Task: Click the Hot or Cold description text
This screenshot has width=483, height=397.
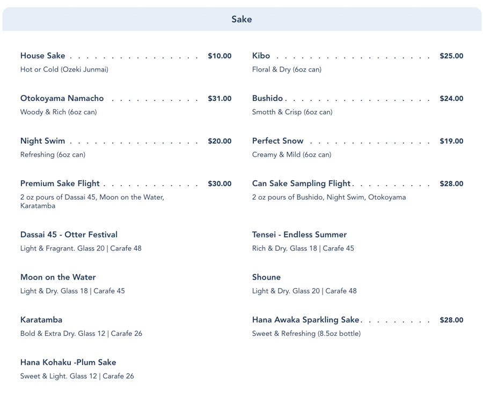Action: pos(64,69)
